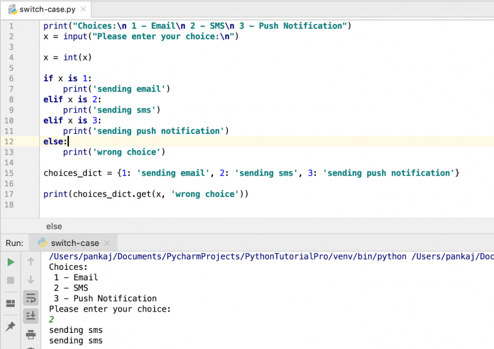Viewport: 494px width, 349px height.
Task: Click 'if x is 1:' statement
Action: pyautogui.click(x=68, y=78)
